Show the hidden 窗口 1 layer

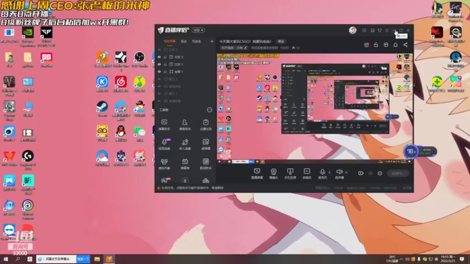tap(159, 94)
